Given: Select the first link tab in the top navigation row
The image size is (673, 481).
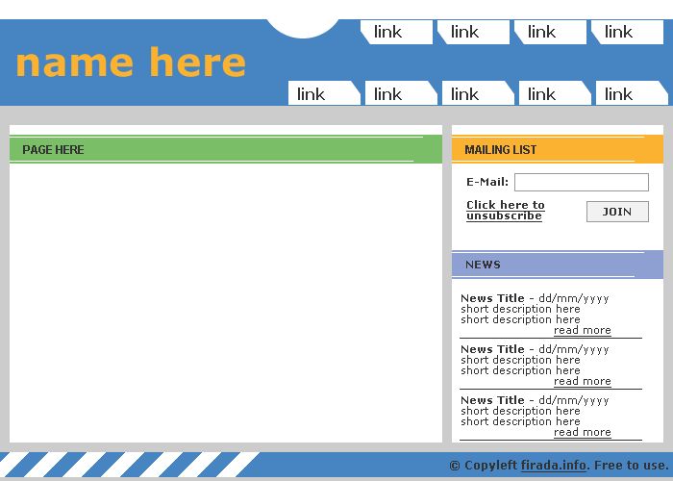Looking at the screenshot, I should [396, 32].
